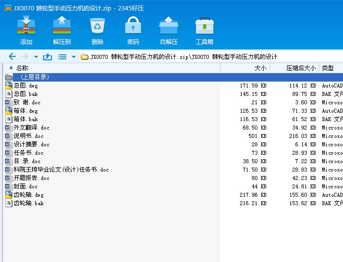Image resolution: width=343 pixels, height=262 pixels.
Task: Sort by the 压缩后大小 column header
Action: (x=294, y=68)
